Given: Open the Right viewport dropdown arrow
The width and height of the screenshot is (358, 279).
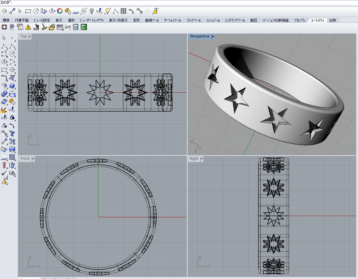Looking at the screenshot, I should pos(202,159).
